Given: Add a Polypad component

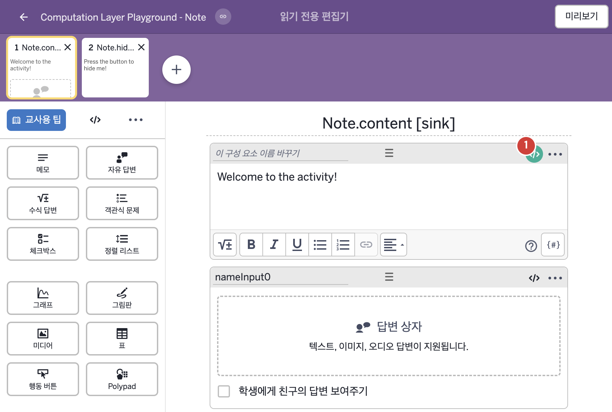Looking at the screenshot, I should 122,379.
